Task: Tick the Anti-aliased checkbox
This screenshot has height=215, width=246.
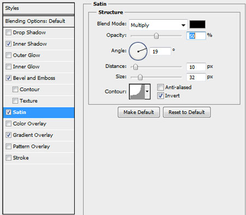Action: [x=160, y=87]
